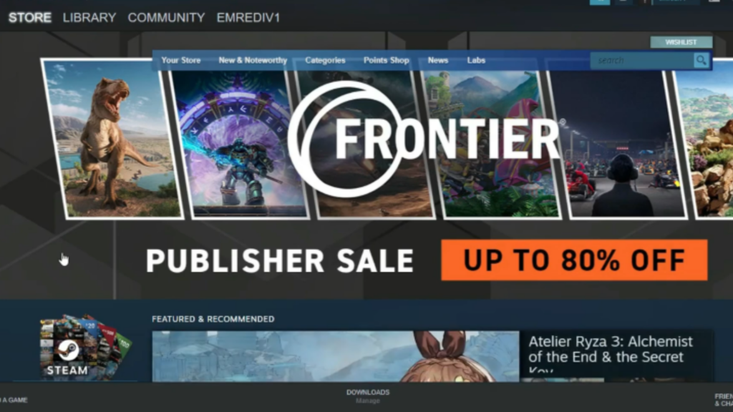Screen dimensions: 733x412
Task: Click the magnifying glass search icon
Action: pos(702,60)
